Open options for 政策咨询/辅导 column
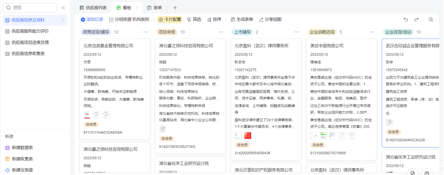Image resolution: width=444 pixels, height=175 pixels. [146, 32]
